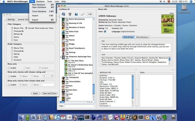This screenshot has height=121, width=195.
Task: Open Finder from the dock
Action: (x=22, y=117)
